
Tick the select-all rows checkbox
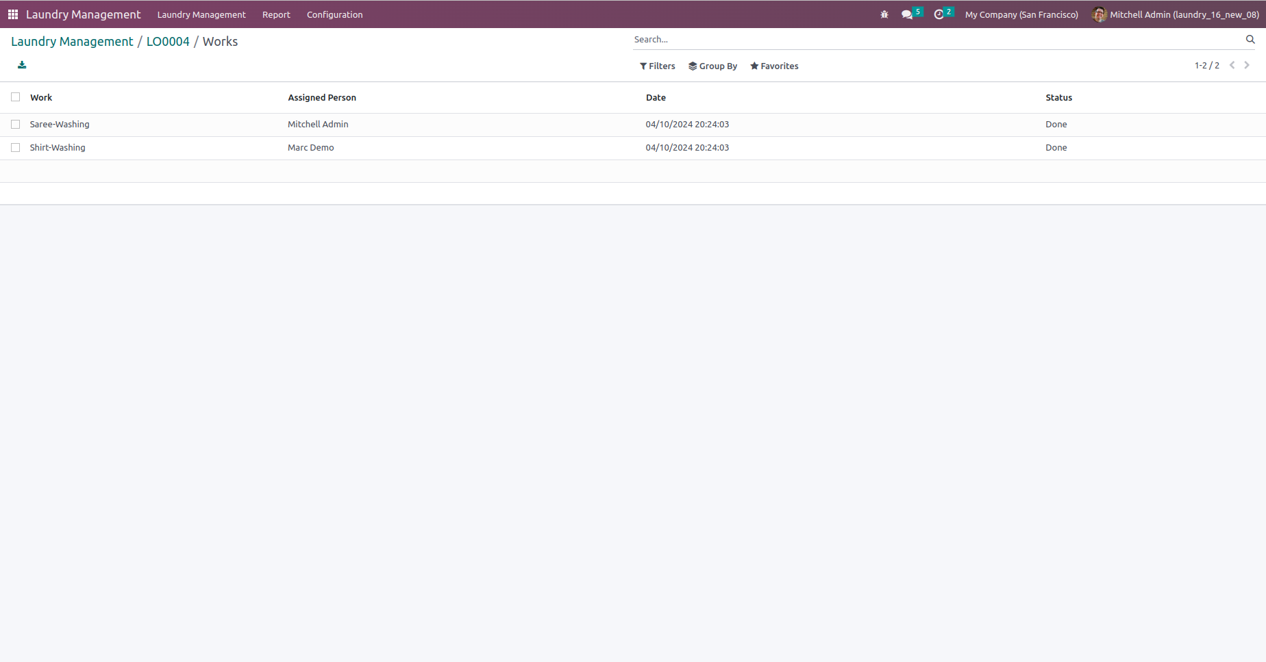pos(16,97)
